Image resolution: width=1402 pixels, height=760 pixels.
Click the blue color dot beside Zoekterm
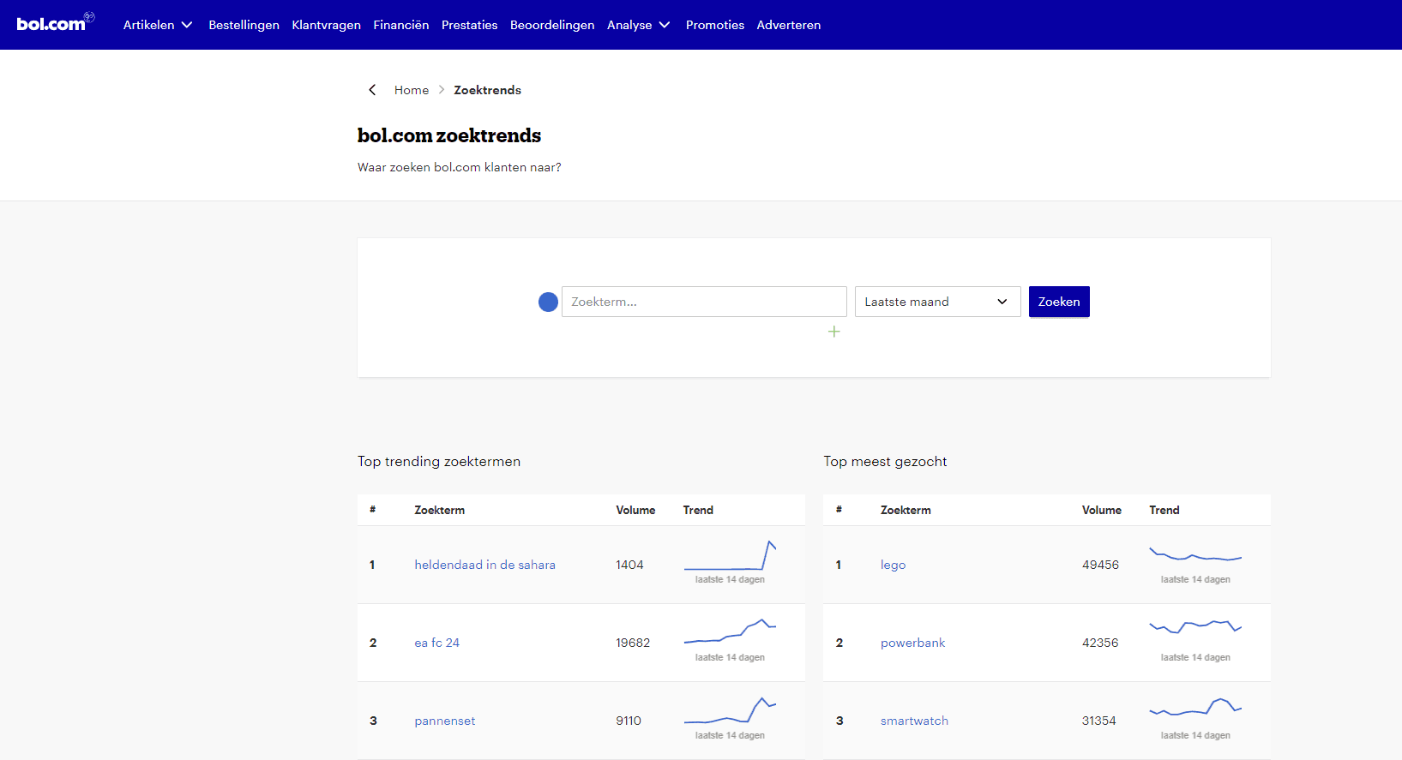(548, 302)
